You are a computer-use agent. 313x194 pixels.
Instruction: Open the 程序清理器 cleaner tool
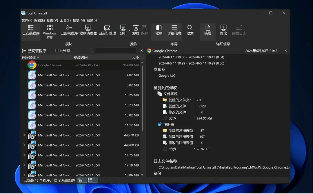click(x=88, y=30)
